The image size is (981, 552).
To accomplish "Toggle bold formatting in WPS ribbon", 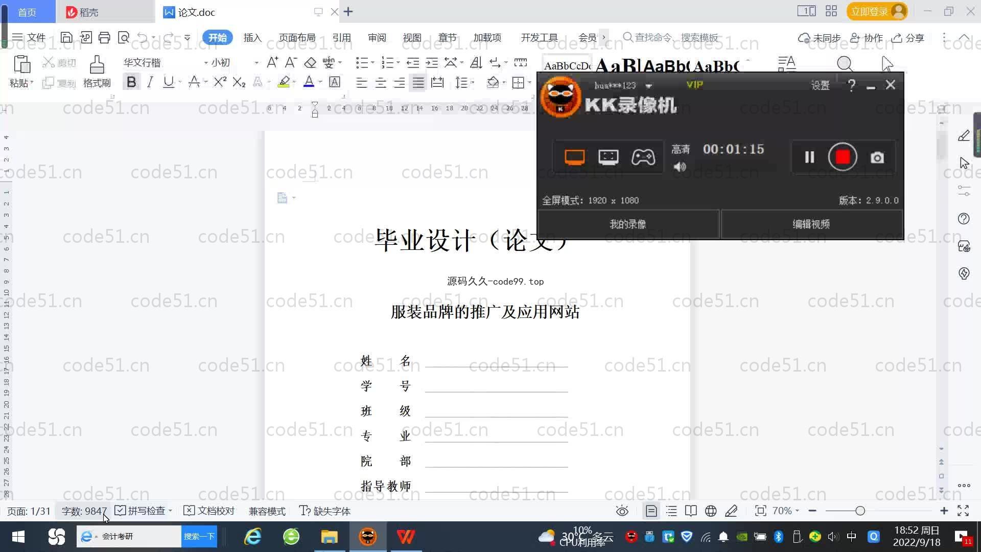I will tap(131, 82).
